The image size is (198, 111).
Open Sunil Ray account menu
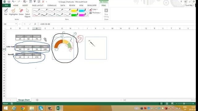(190, 6)
